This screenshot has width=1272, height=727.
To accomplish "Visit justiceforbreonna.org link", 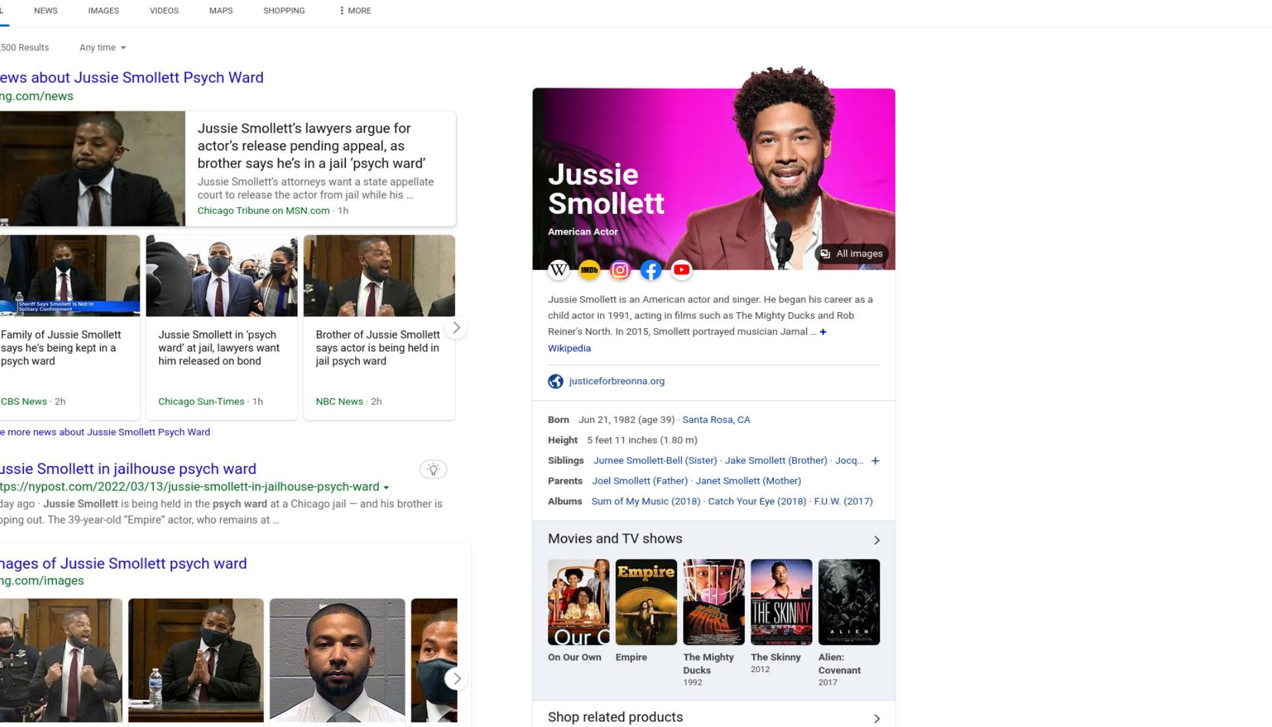I will (x=616, y=381).
